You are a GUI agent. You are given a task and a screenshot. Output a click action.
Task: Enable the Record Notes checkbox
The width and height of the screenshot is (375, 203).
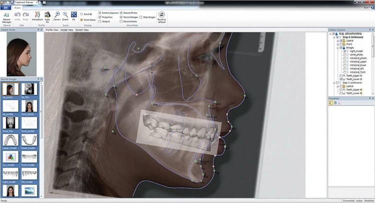pos(121,21)
